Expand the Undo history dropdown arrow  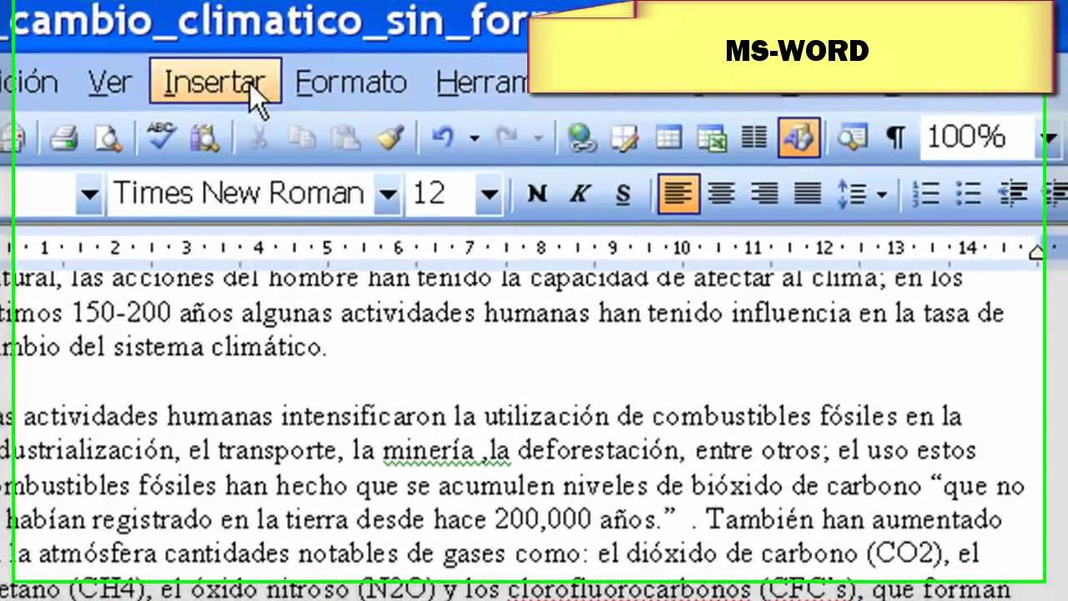(474, 138)
